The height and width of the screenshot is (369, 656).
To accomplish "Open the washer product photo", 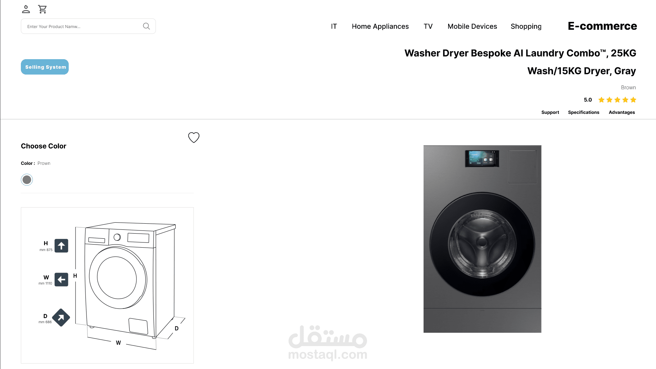I will (x=482, y=239).
